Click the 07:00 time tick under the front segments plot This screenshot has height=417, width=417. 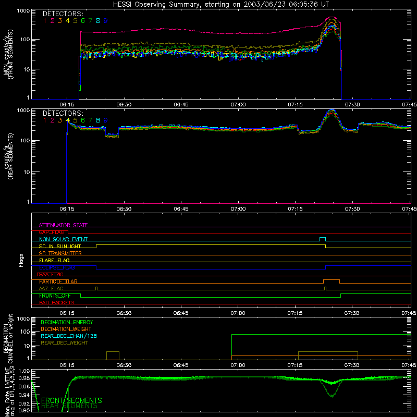pos(238,105)
